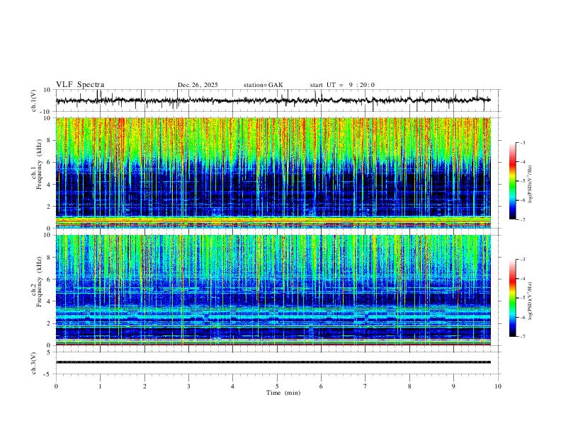
Task: Click the "VLF Spectra" plot title
Action: (80, 85)
